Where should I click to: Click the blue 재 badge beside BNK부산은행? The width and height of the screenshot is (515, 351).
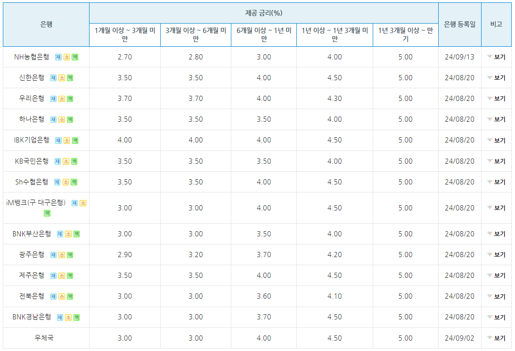60,234
